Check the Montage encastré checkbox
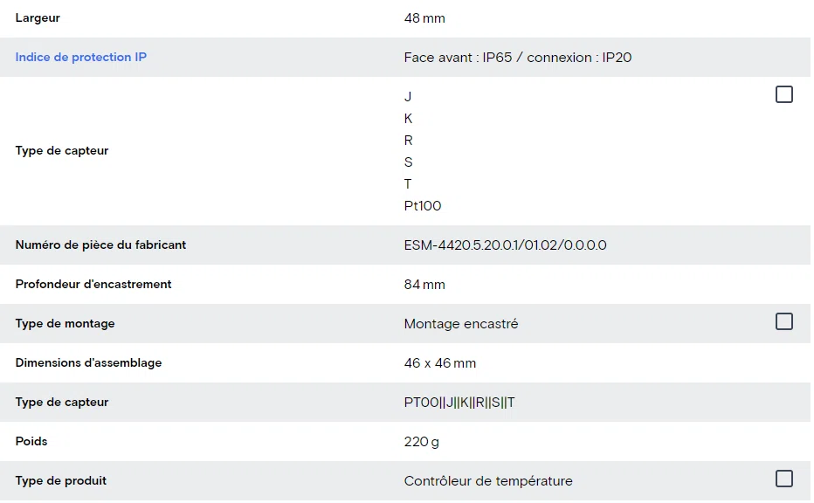The height and width of the screenshot is (503, 814). [x=784, y=321]
